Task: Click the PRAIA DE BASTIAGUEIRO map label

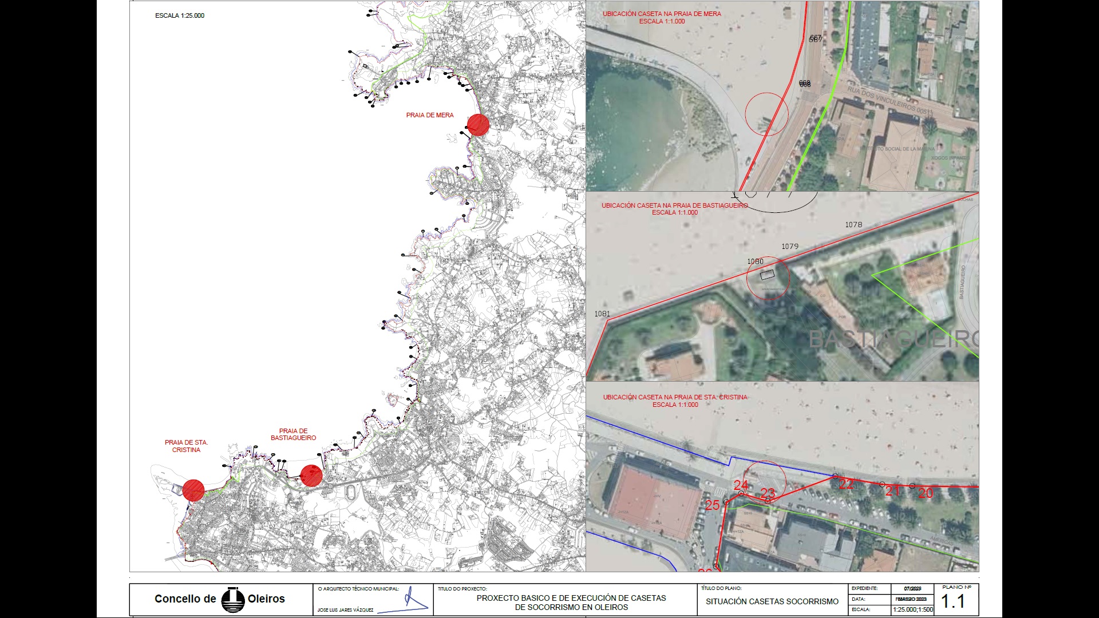Action: [x=293, y=434]
